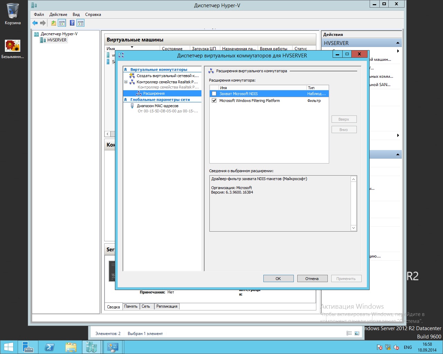The image size is (443, 354).
Task: Collapse the HVSERVER actions section arrow
Action: coord(398,43)
